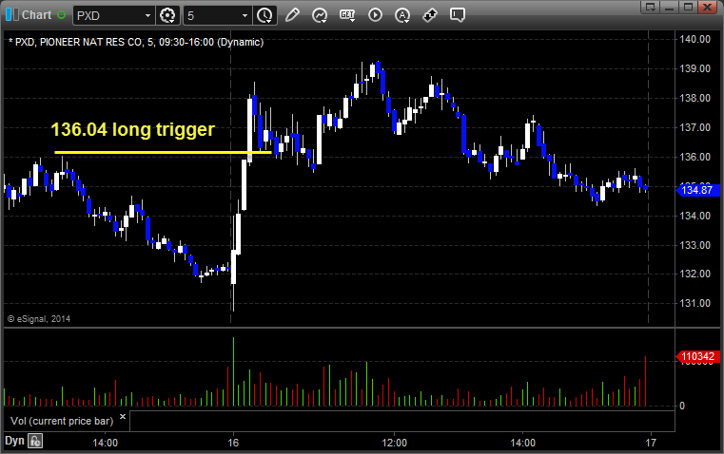
Task: Click the 140.00 price axis label
Action: tap(695, 39)
